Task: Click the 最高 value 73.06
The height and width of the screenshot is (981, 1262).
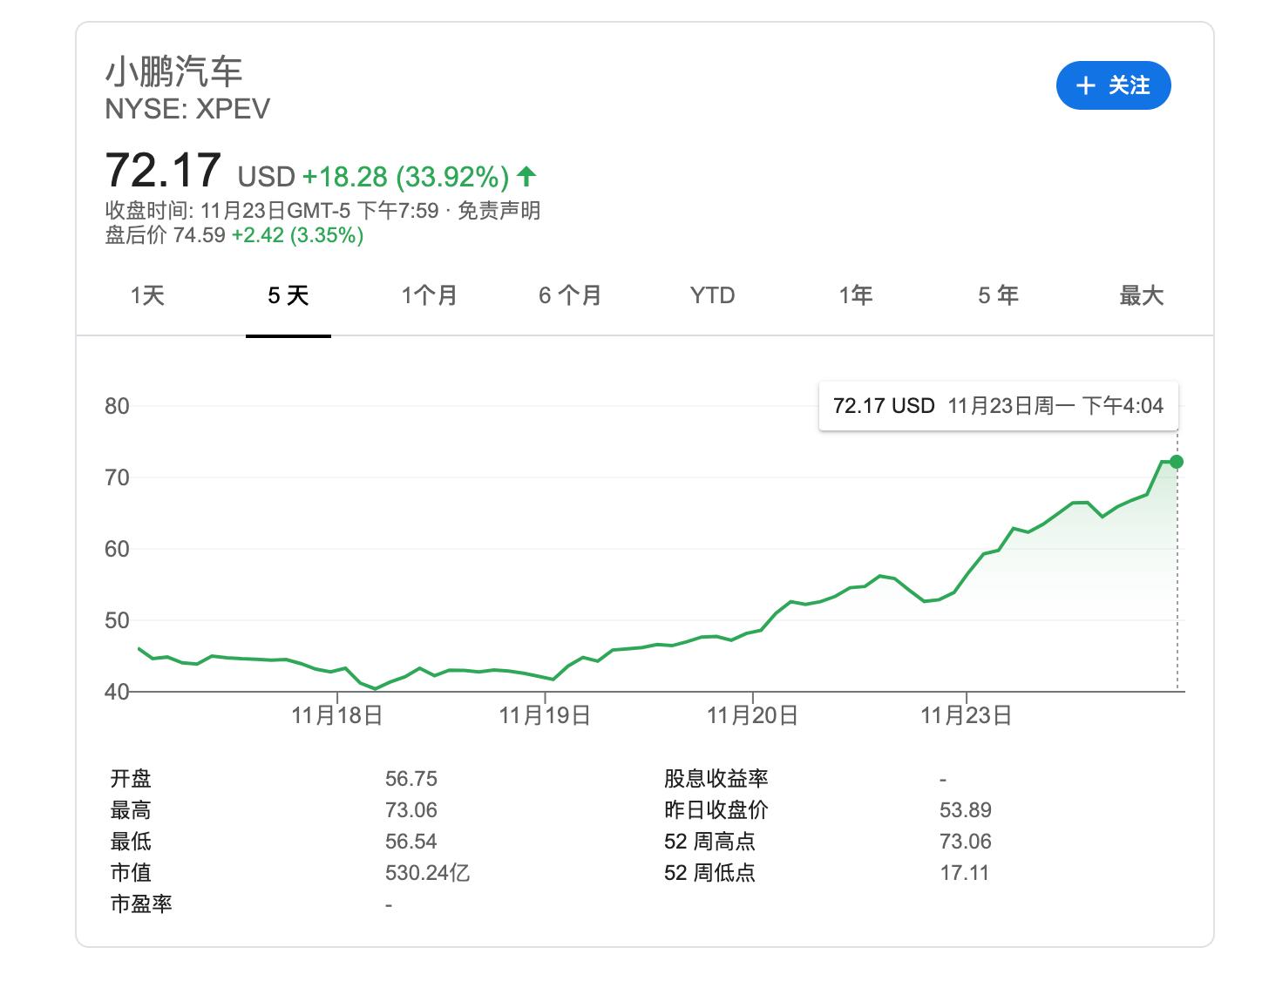Action: pos(411,810)
